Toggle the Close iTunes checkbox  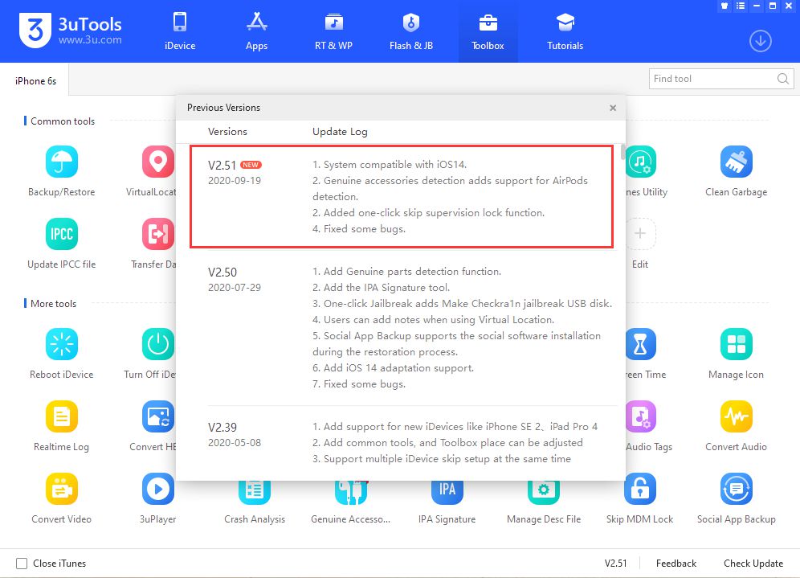[22, 564]
